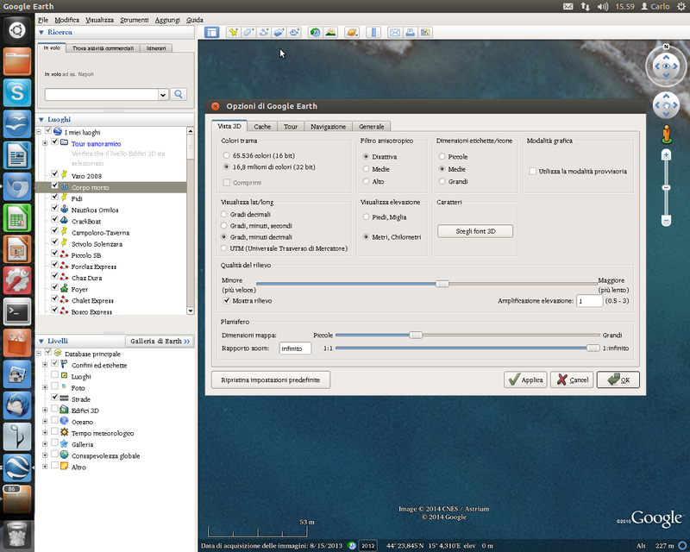This screenshot has width=690, height=552.
Task: Switch to the Tour tab
Action: coord(291,126)
